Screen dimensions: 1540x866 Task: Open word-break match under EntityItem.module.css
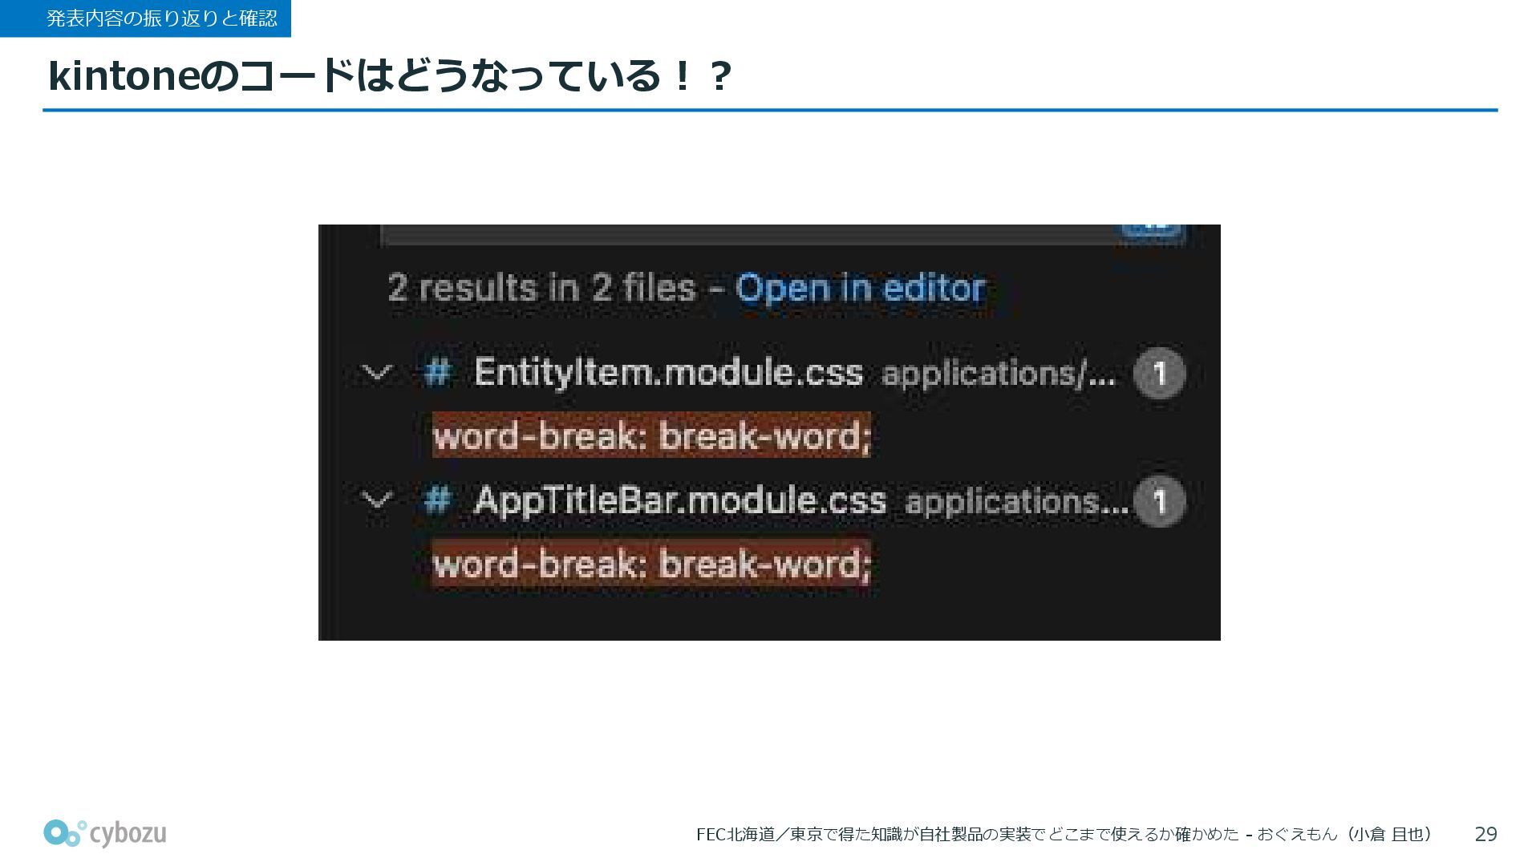point(651,436)
